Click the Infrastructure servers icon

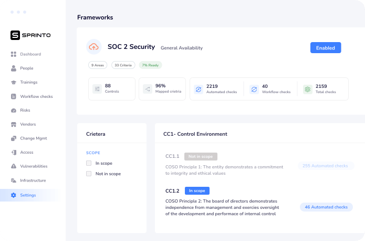(14, 180)
